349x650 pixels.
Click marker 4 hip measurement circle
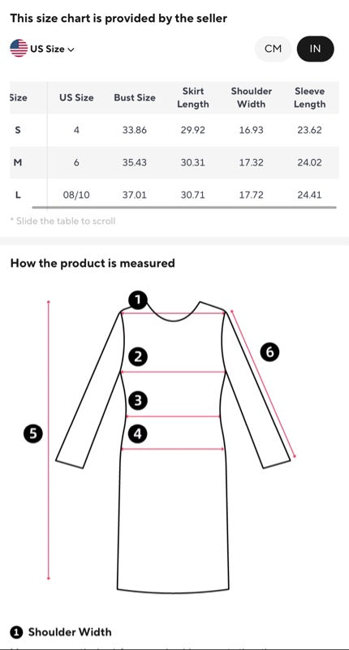point(138,434)
